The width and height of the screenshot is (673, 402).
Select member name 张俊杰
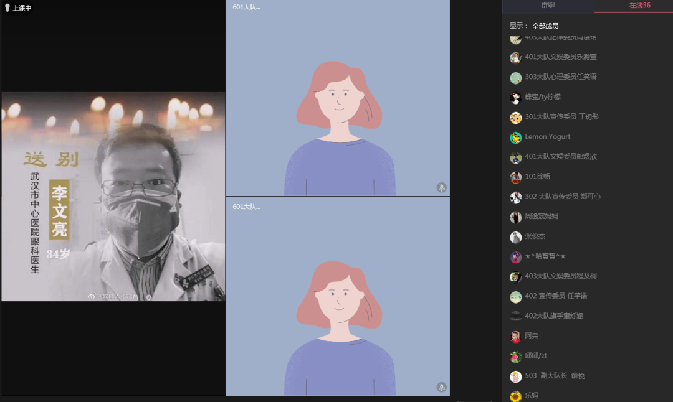pyautogui.click(x=535, y=236)
